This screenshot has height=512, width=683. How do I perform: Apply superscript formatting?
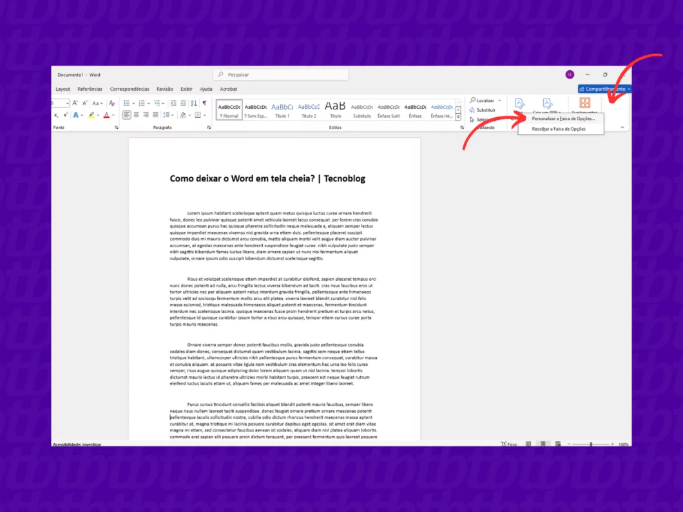(x=65, y=115)
